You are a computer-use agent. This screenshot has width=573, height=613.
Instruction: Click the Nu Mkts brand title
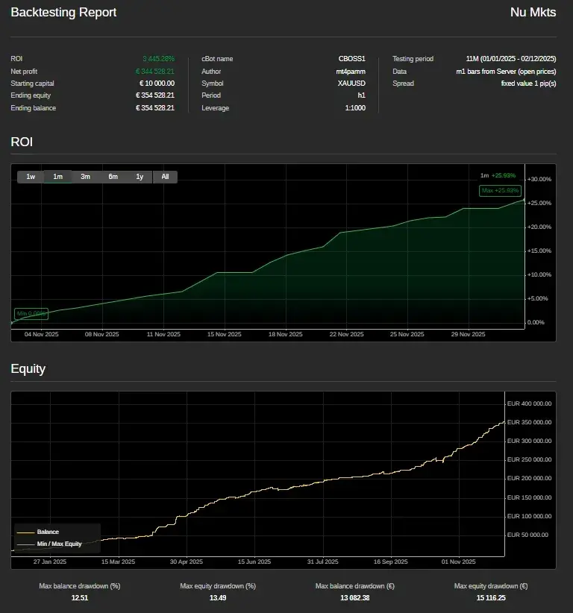[533, 13]
